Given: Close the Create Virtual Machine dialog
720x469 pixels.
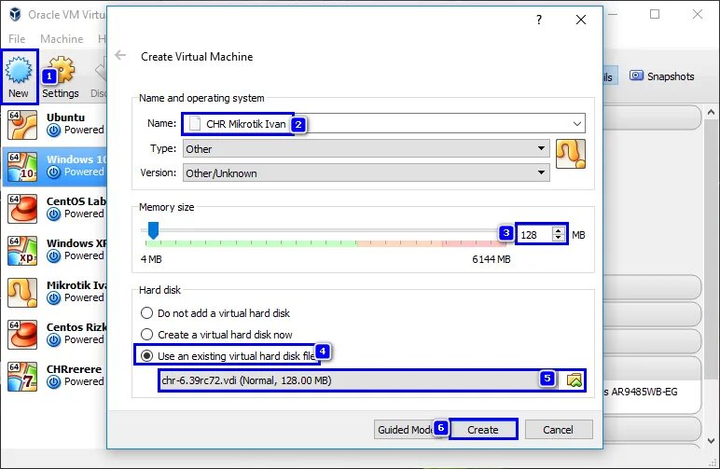Looking at the screenshot, I should [581, 20].
